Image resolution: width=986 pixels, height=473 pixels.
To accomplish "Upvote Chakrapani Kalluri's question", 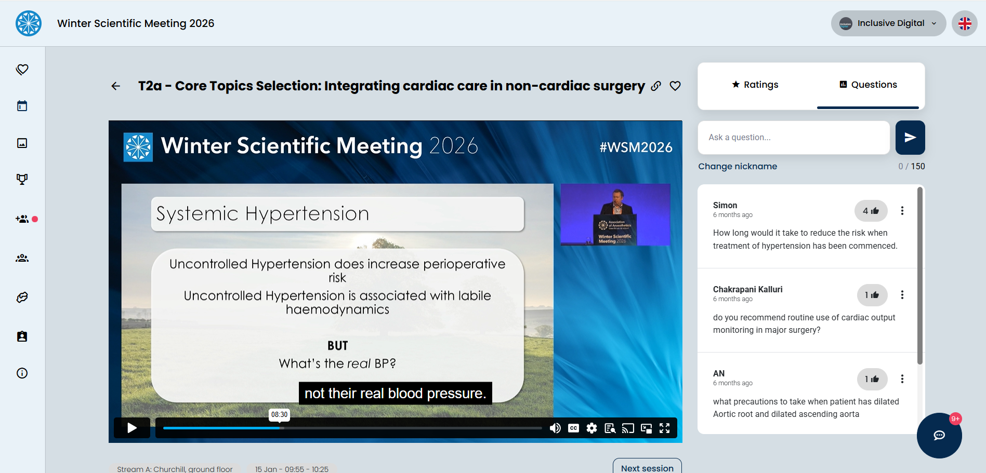I will [x=872, y=295].
